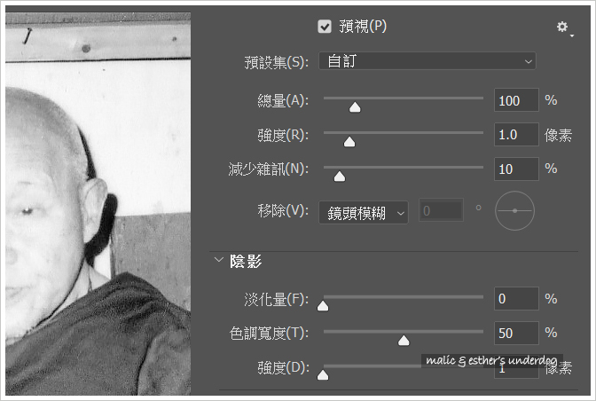
Task: Collapse the 陰影 shadow section chevron
Action: coord(218,260)
